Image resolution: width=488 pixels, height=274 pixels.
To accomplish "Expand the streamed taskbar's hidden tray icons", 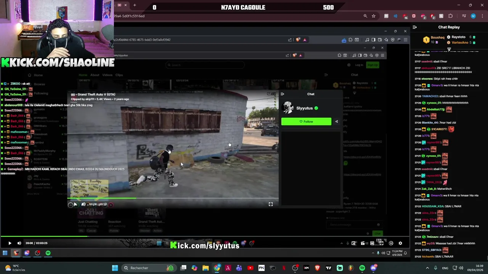I will [x=373, y=253].
